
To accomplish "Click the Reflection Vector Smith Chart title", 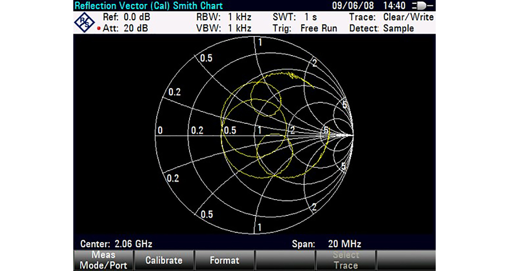I will coord(149,6).
